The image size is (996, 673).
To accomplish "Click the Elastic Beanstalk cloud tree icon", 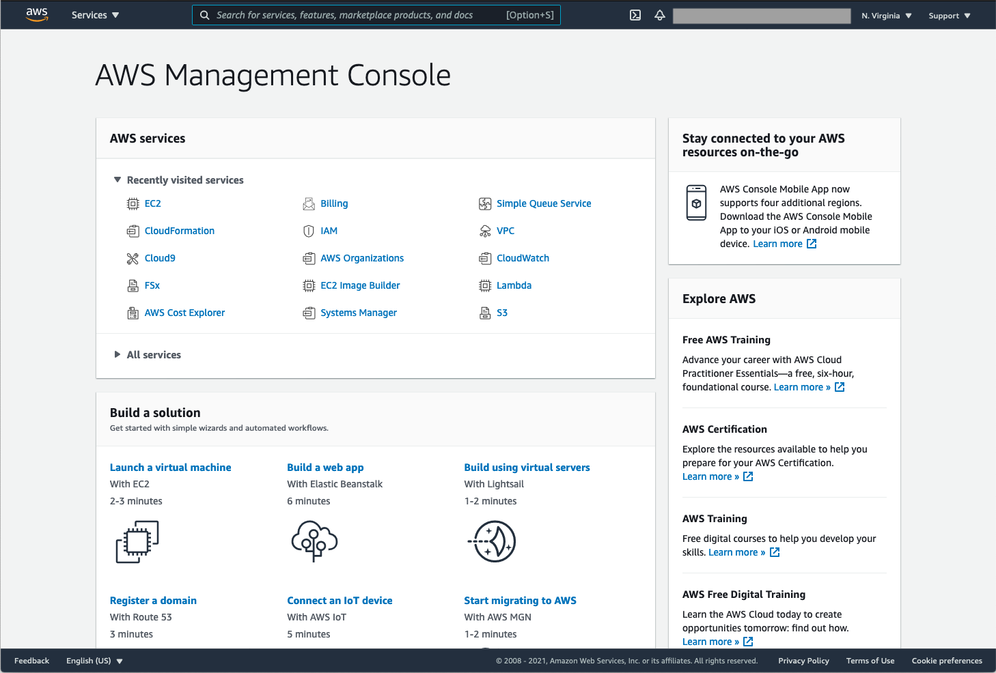I will pyautogui.click(x=314, y=541).
